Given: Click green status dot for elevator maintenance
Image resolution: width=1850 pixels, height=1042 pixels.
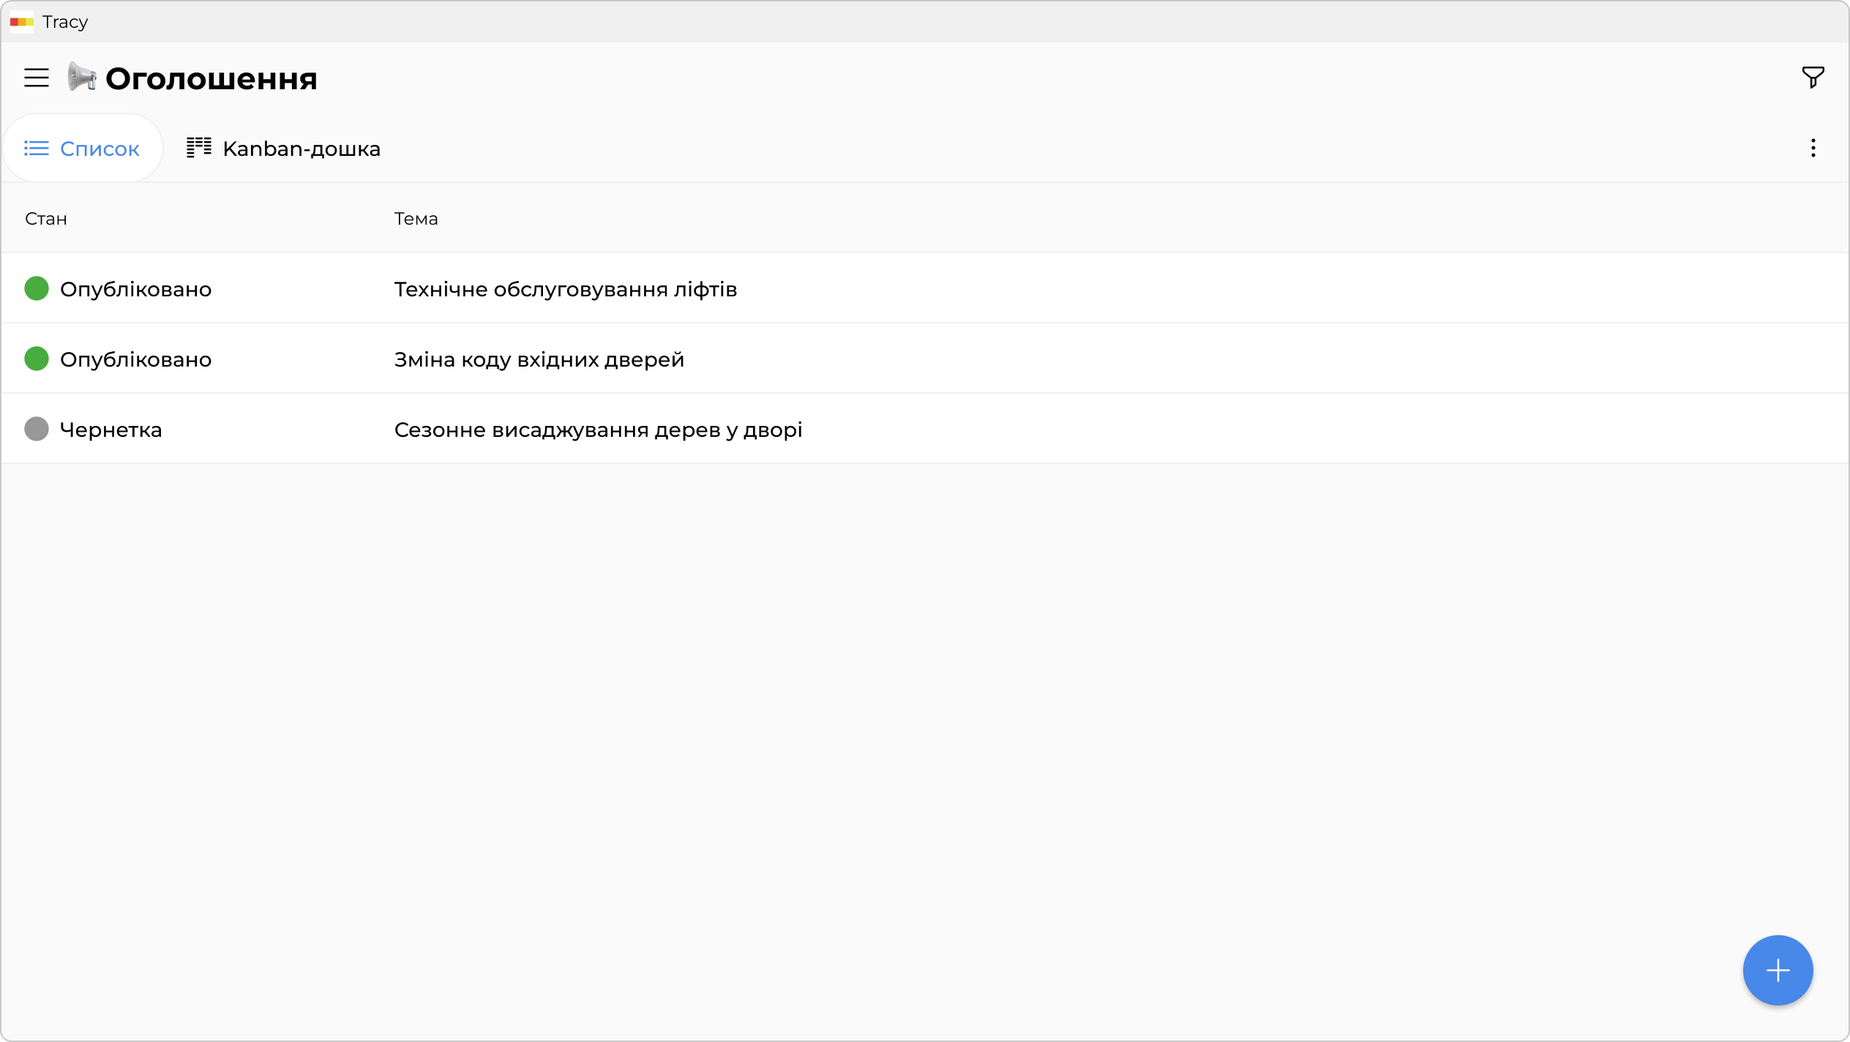Looking at the screenshot, I should pyautogui.click(x=37, y=289).
